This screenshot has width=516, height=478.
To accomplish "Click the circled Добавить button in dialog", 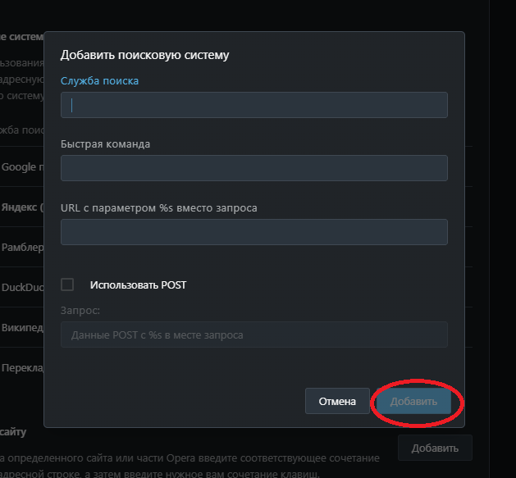I will tap(413, 402).
